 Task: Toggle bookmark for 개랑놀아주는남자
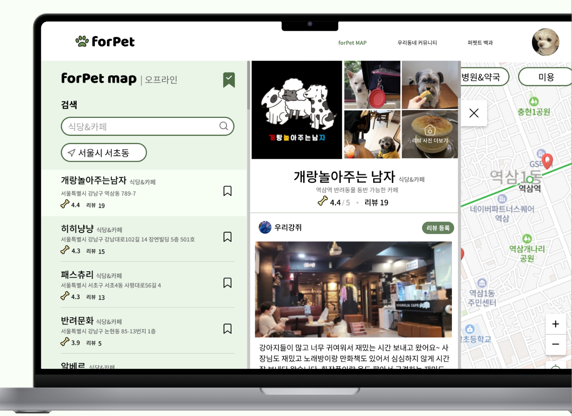pos(227,191)
